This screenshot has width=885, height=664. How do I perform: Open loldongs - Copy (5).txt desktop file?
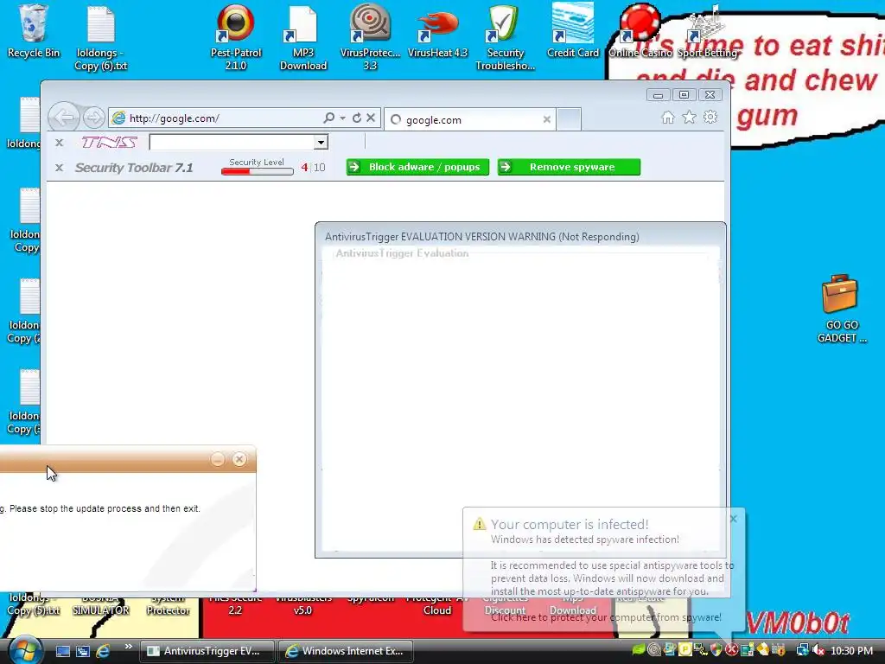(34, 604)
